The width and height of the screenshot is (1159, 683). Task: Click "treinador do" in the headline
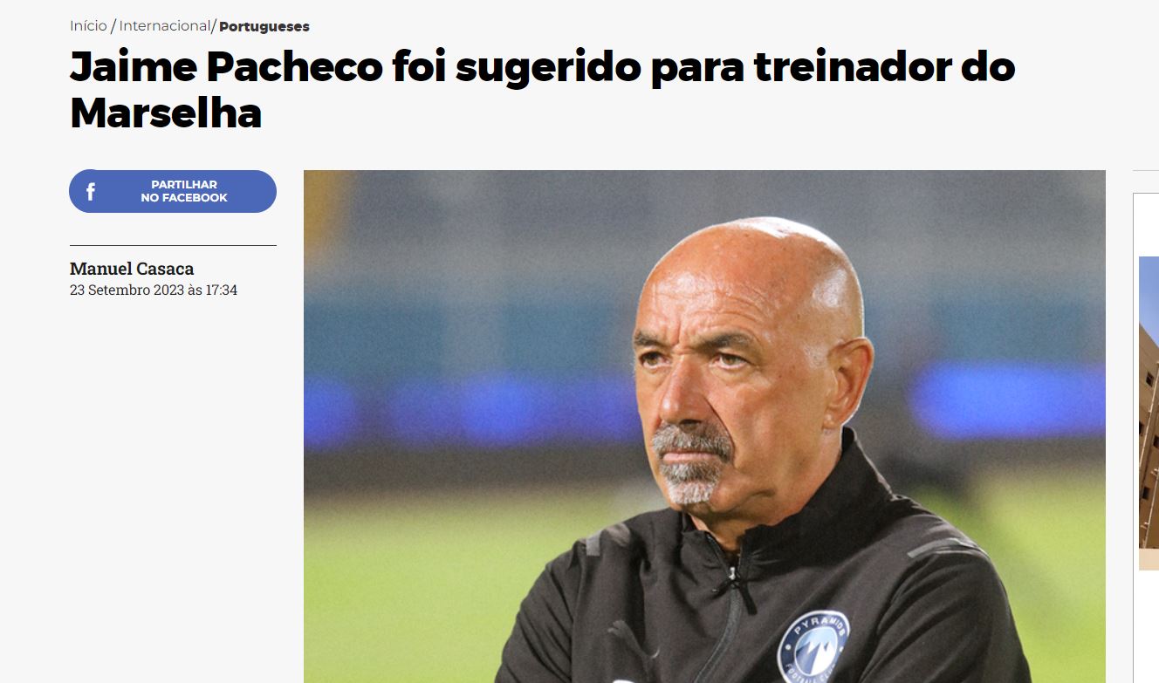coord(885,67)
